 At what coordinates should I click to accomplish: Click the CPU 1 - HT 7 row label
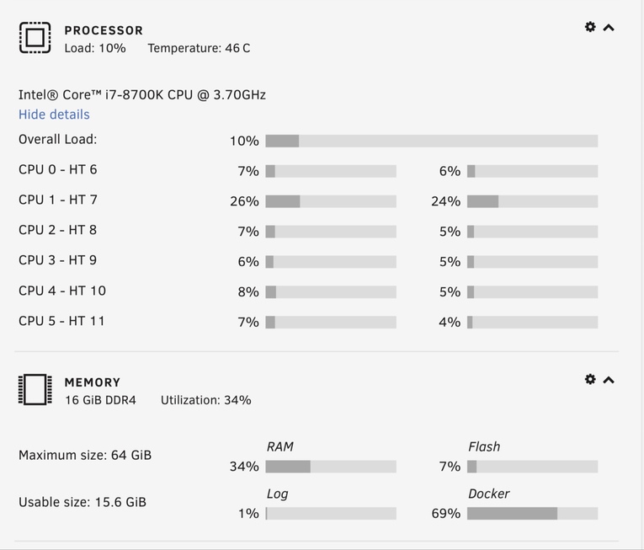(58, 200)
